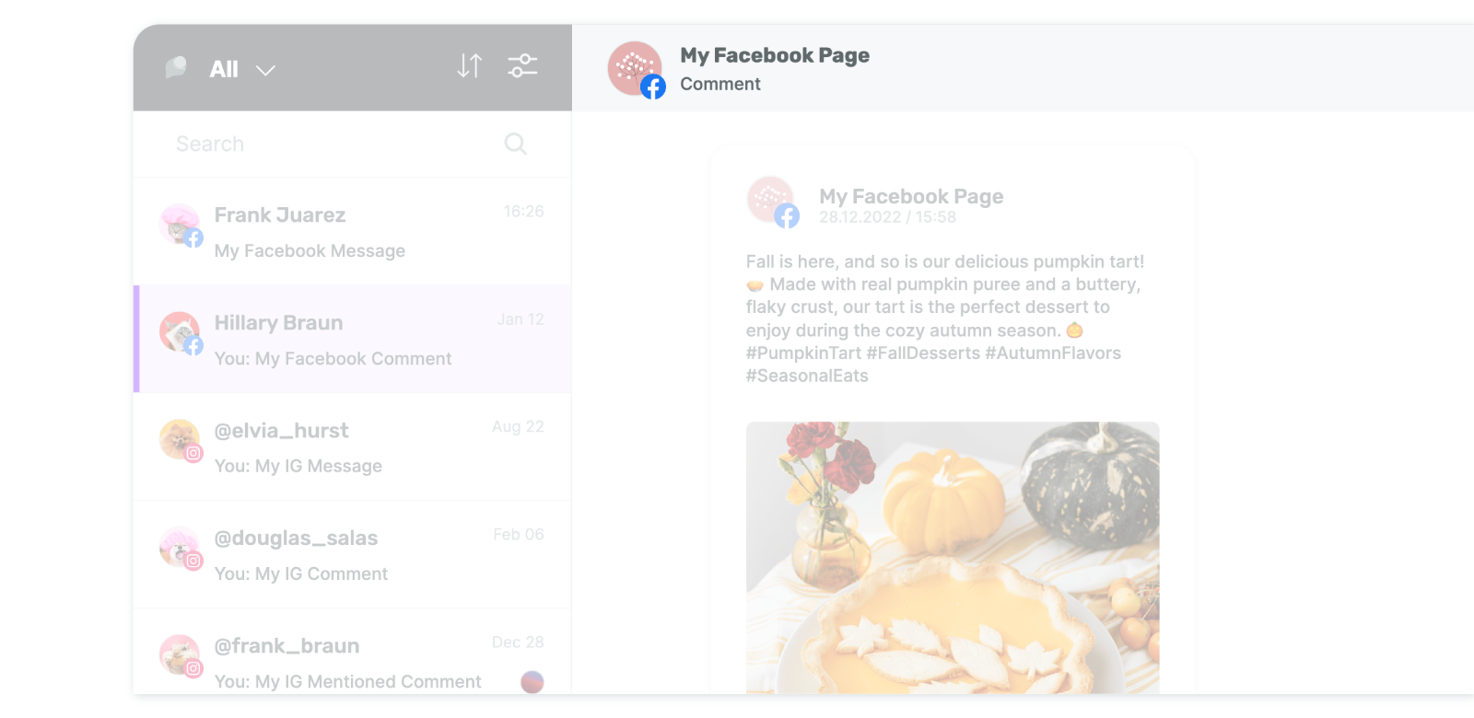1474x718 pixels.
Task: Click the search magnifier icon
Action: pyautogui.click(x=515, y=144)
